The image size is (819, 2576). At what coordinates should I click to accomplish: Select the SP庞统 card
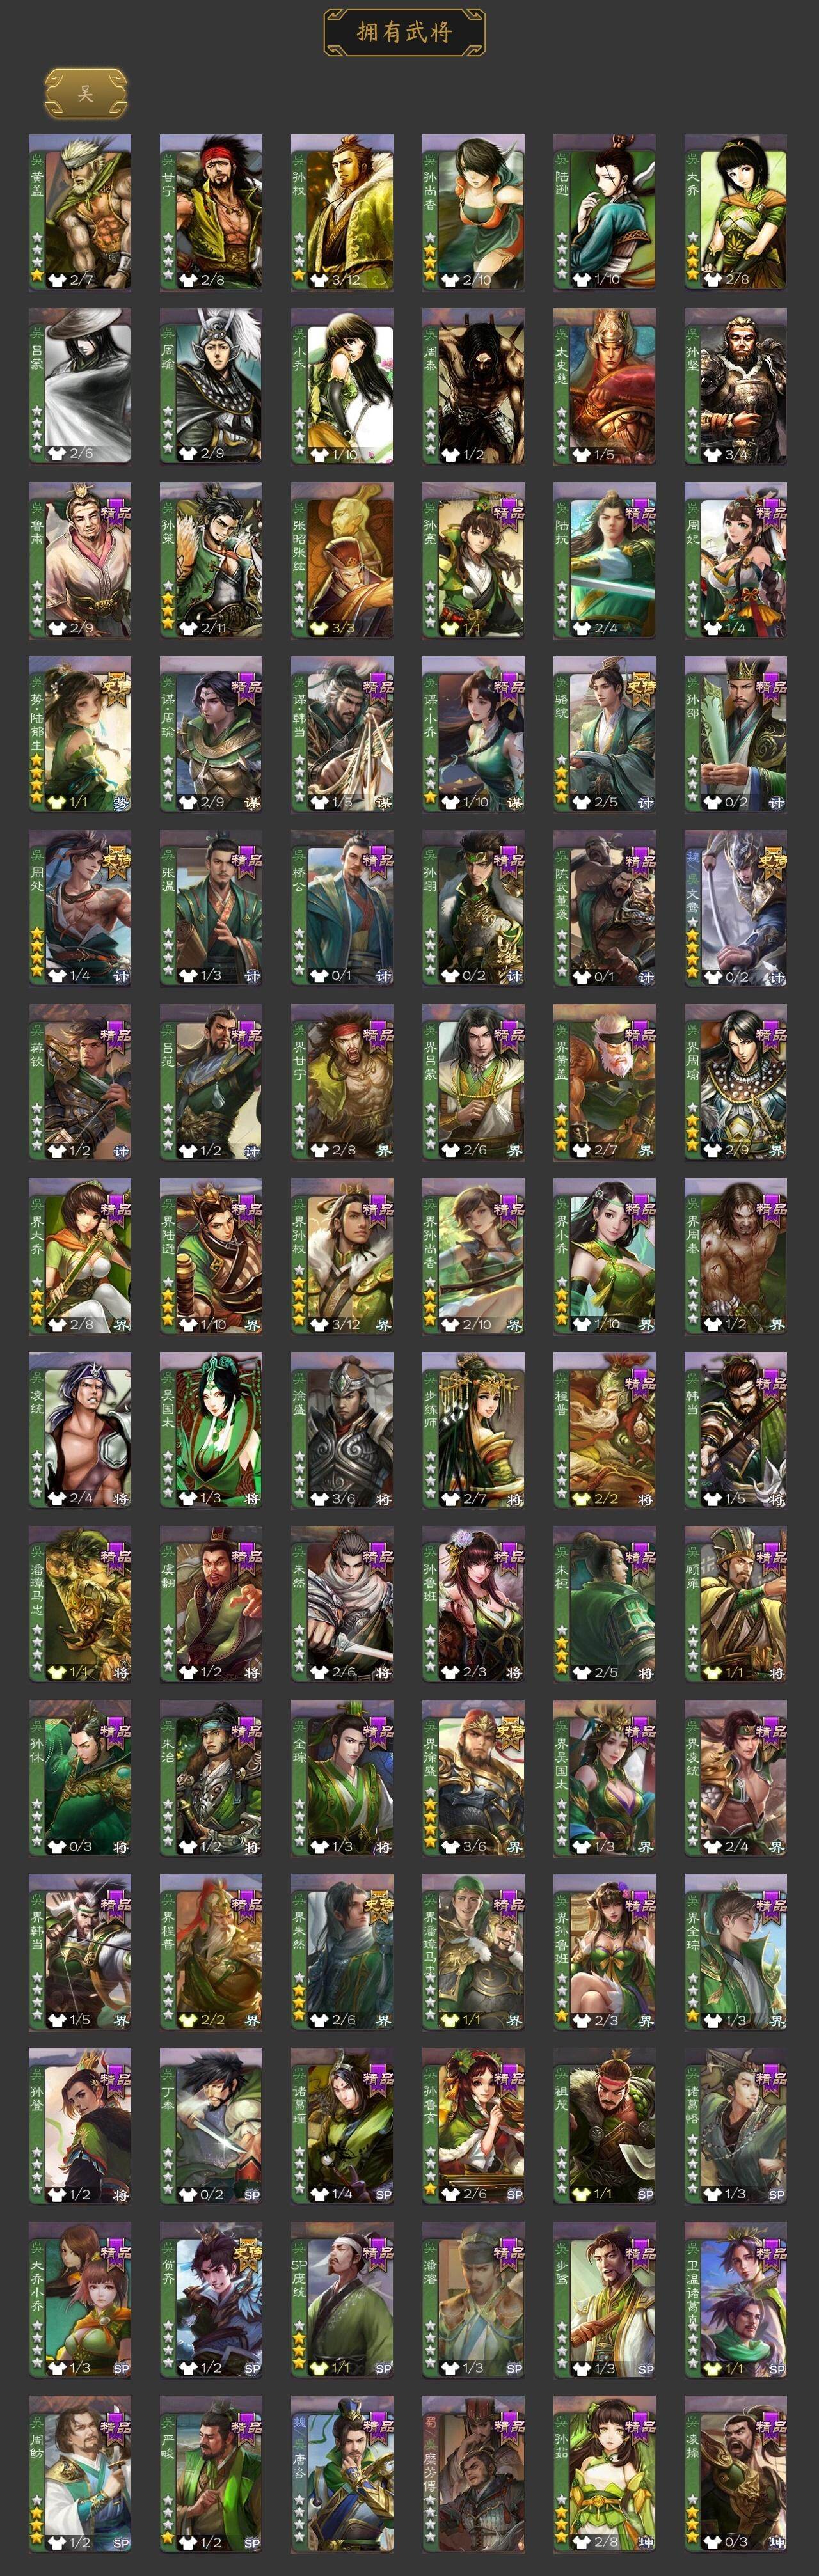342,2301
